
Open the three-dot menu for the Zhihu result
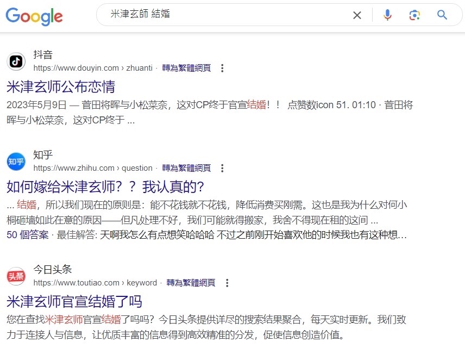222,169
